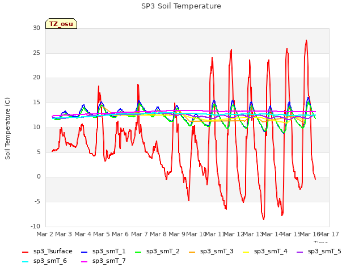This screenshot has height=272, width=363.
Task: Click the sp3_smT_3 legend label
Action: pos(217,252)
